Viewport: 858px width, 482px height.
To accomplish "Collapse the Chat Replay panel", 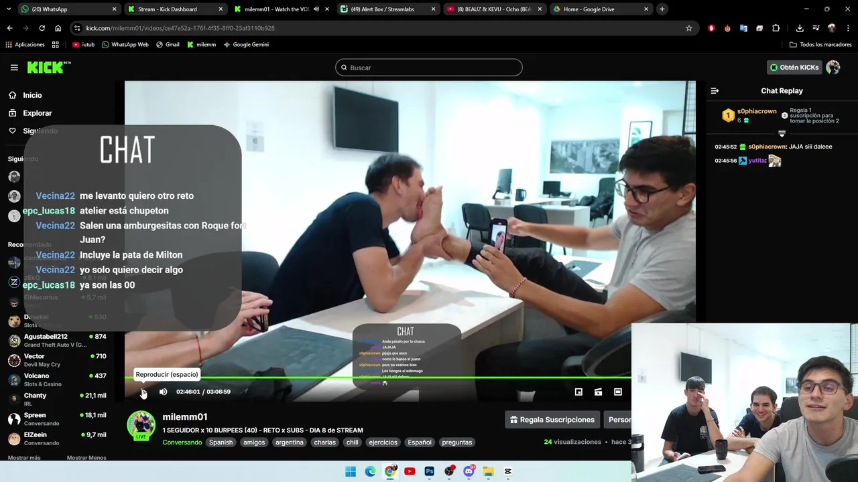I will coord(715,91).
